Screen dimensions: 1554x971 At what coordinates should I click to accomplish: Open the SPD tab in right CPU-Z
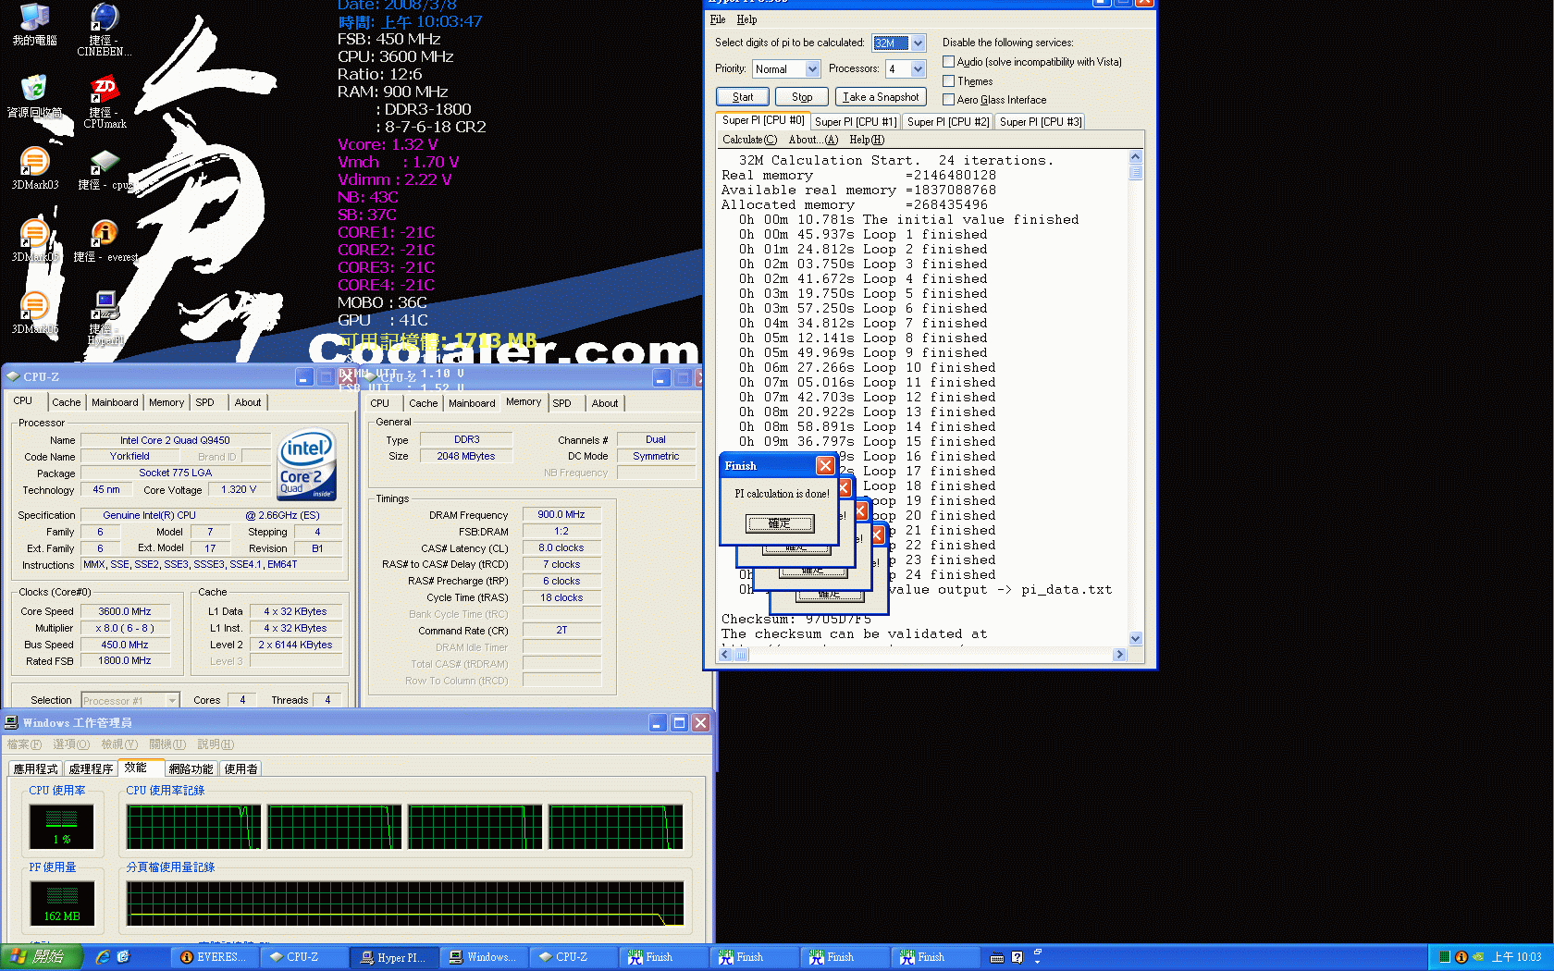click(x=561, y=403)
